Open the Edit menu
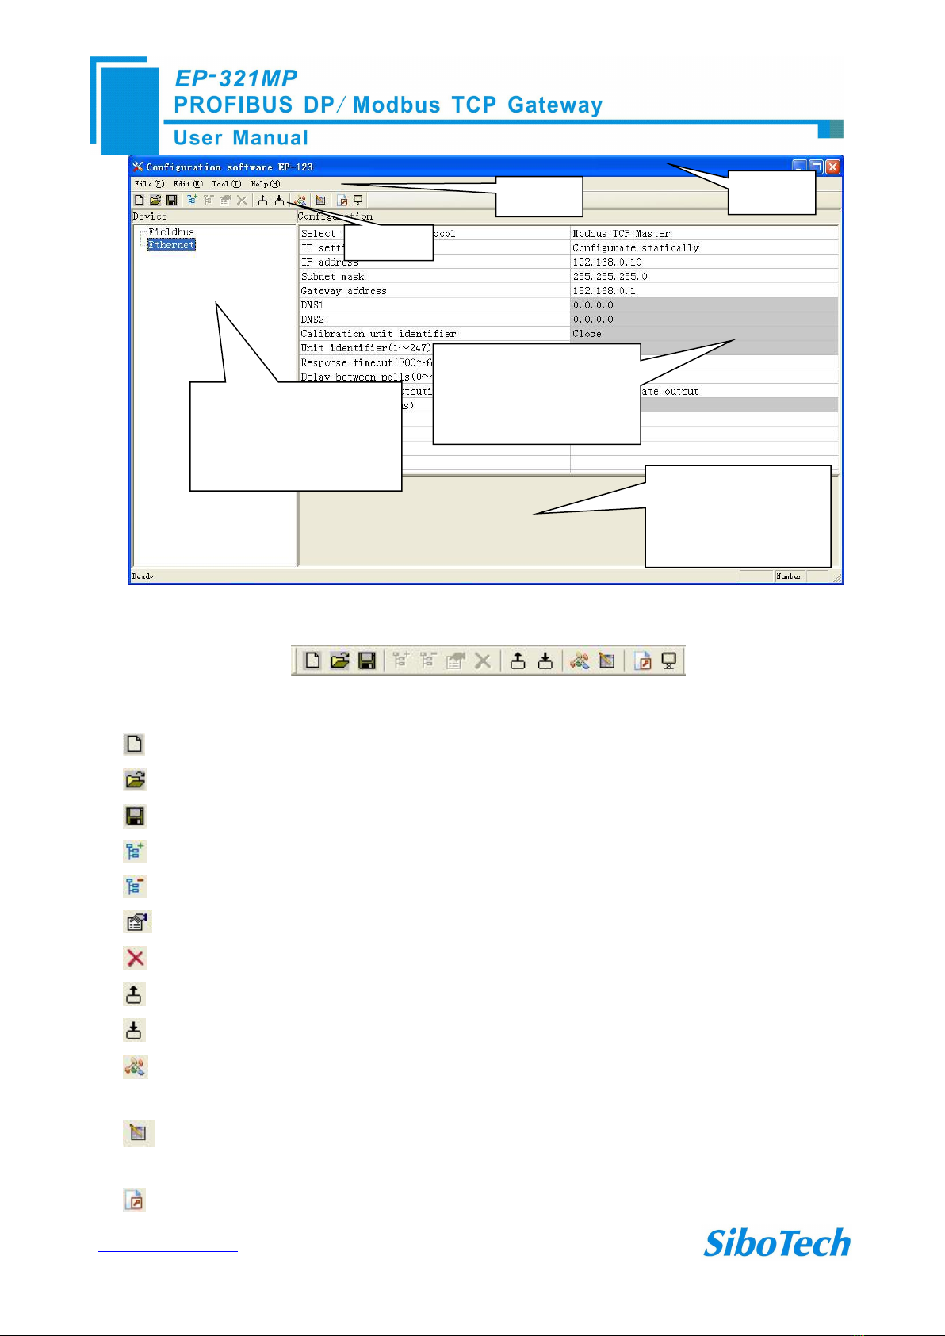 pyautogui.click(x=188, y=184)
